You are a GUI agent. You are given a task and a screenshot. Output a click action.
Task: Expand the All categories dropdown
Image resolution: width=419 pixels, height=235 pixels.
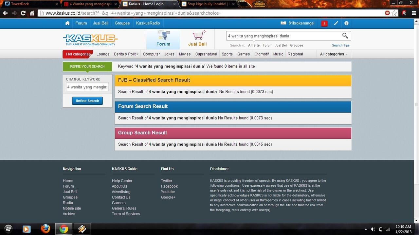(334, 54)
